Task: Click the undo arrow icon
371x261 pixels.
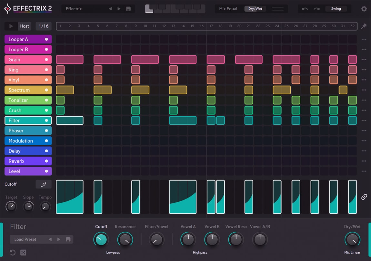Action: (x=305, y=9)
